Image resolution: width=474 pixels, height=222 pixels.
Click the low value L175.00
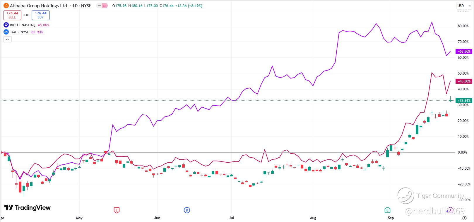pyautogui.click(x=151, y=6)
